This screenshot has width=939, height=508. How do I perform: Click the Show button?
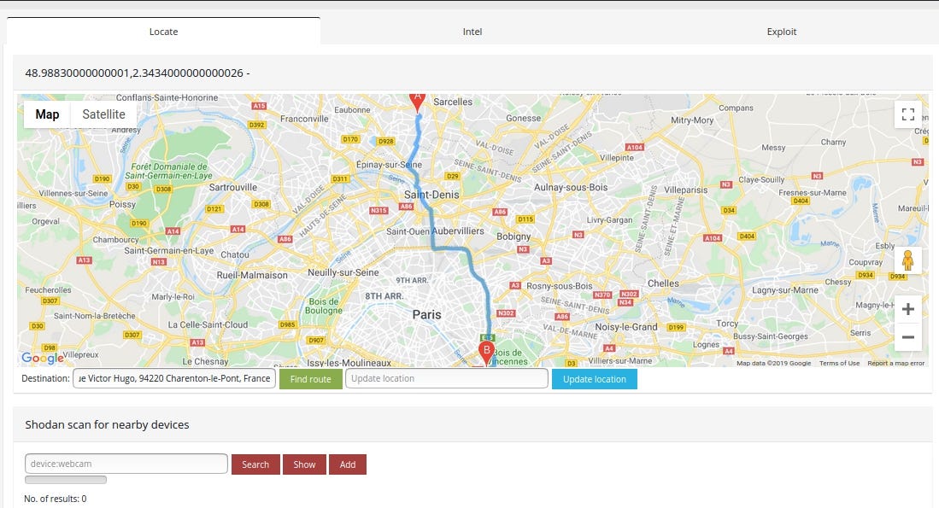[x=304, y=464]
